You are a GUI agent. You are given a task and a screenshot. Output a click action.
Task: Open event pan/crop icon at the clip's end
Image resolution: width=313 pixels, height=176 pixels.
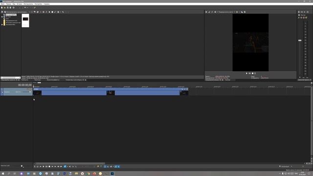tap(182, 89)
